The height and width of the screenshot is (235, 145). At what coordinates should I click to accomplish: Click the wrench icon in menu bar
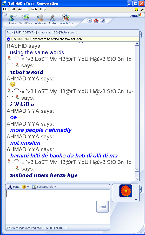142,9
